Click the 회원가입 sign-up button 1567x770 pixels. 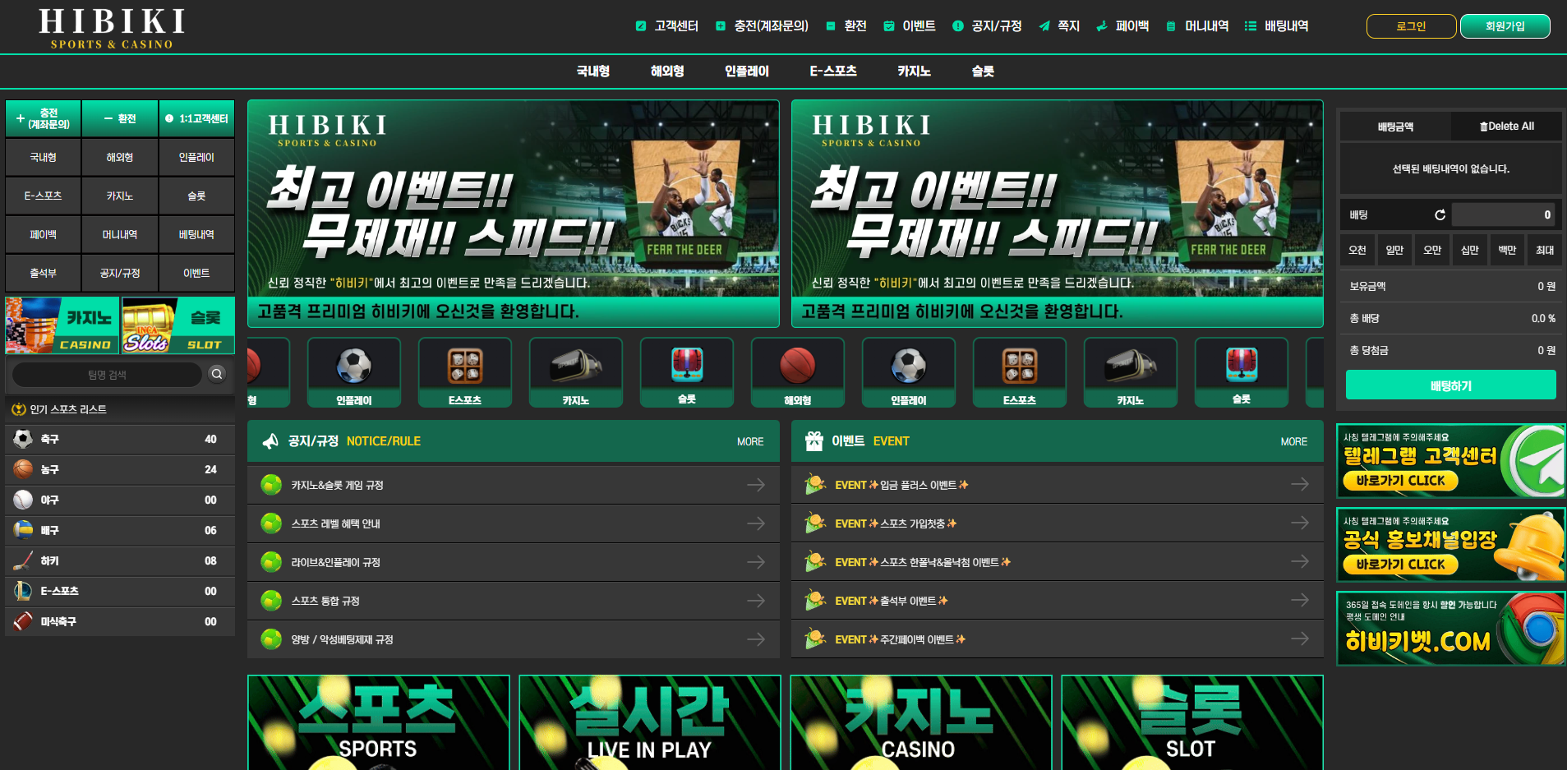click(1505, 26)
